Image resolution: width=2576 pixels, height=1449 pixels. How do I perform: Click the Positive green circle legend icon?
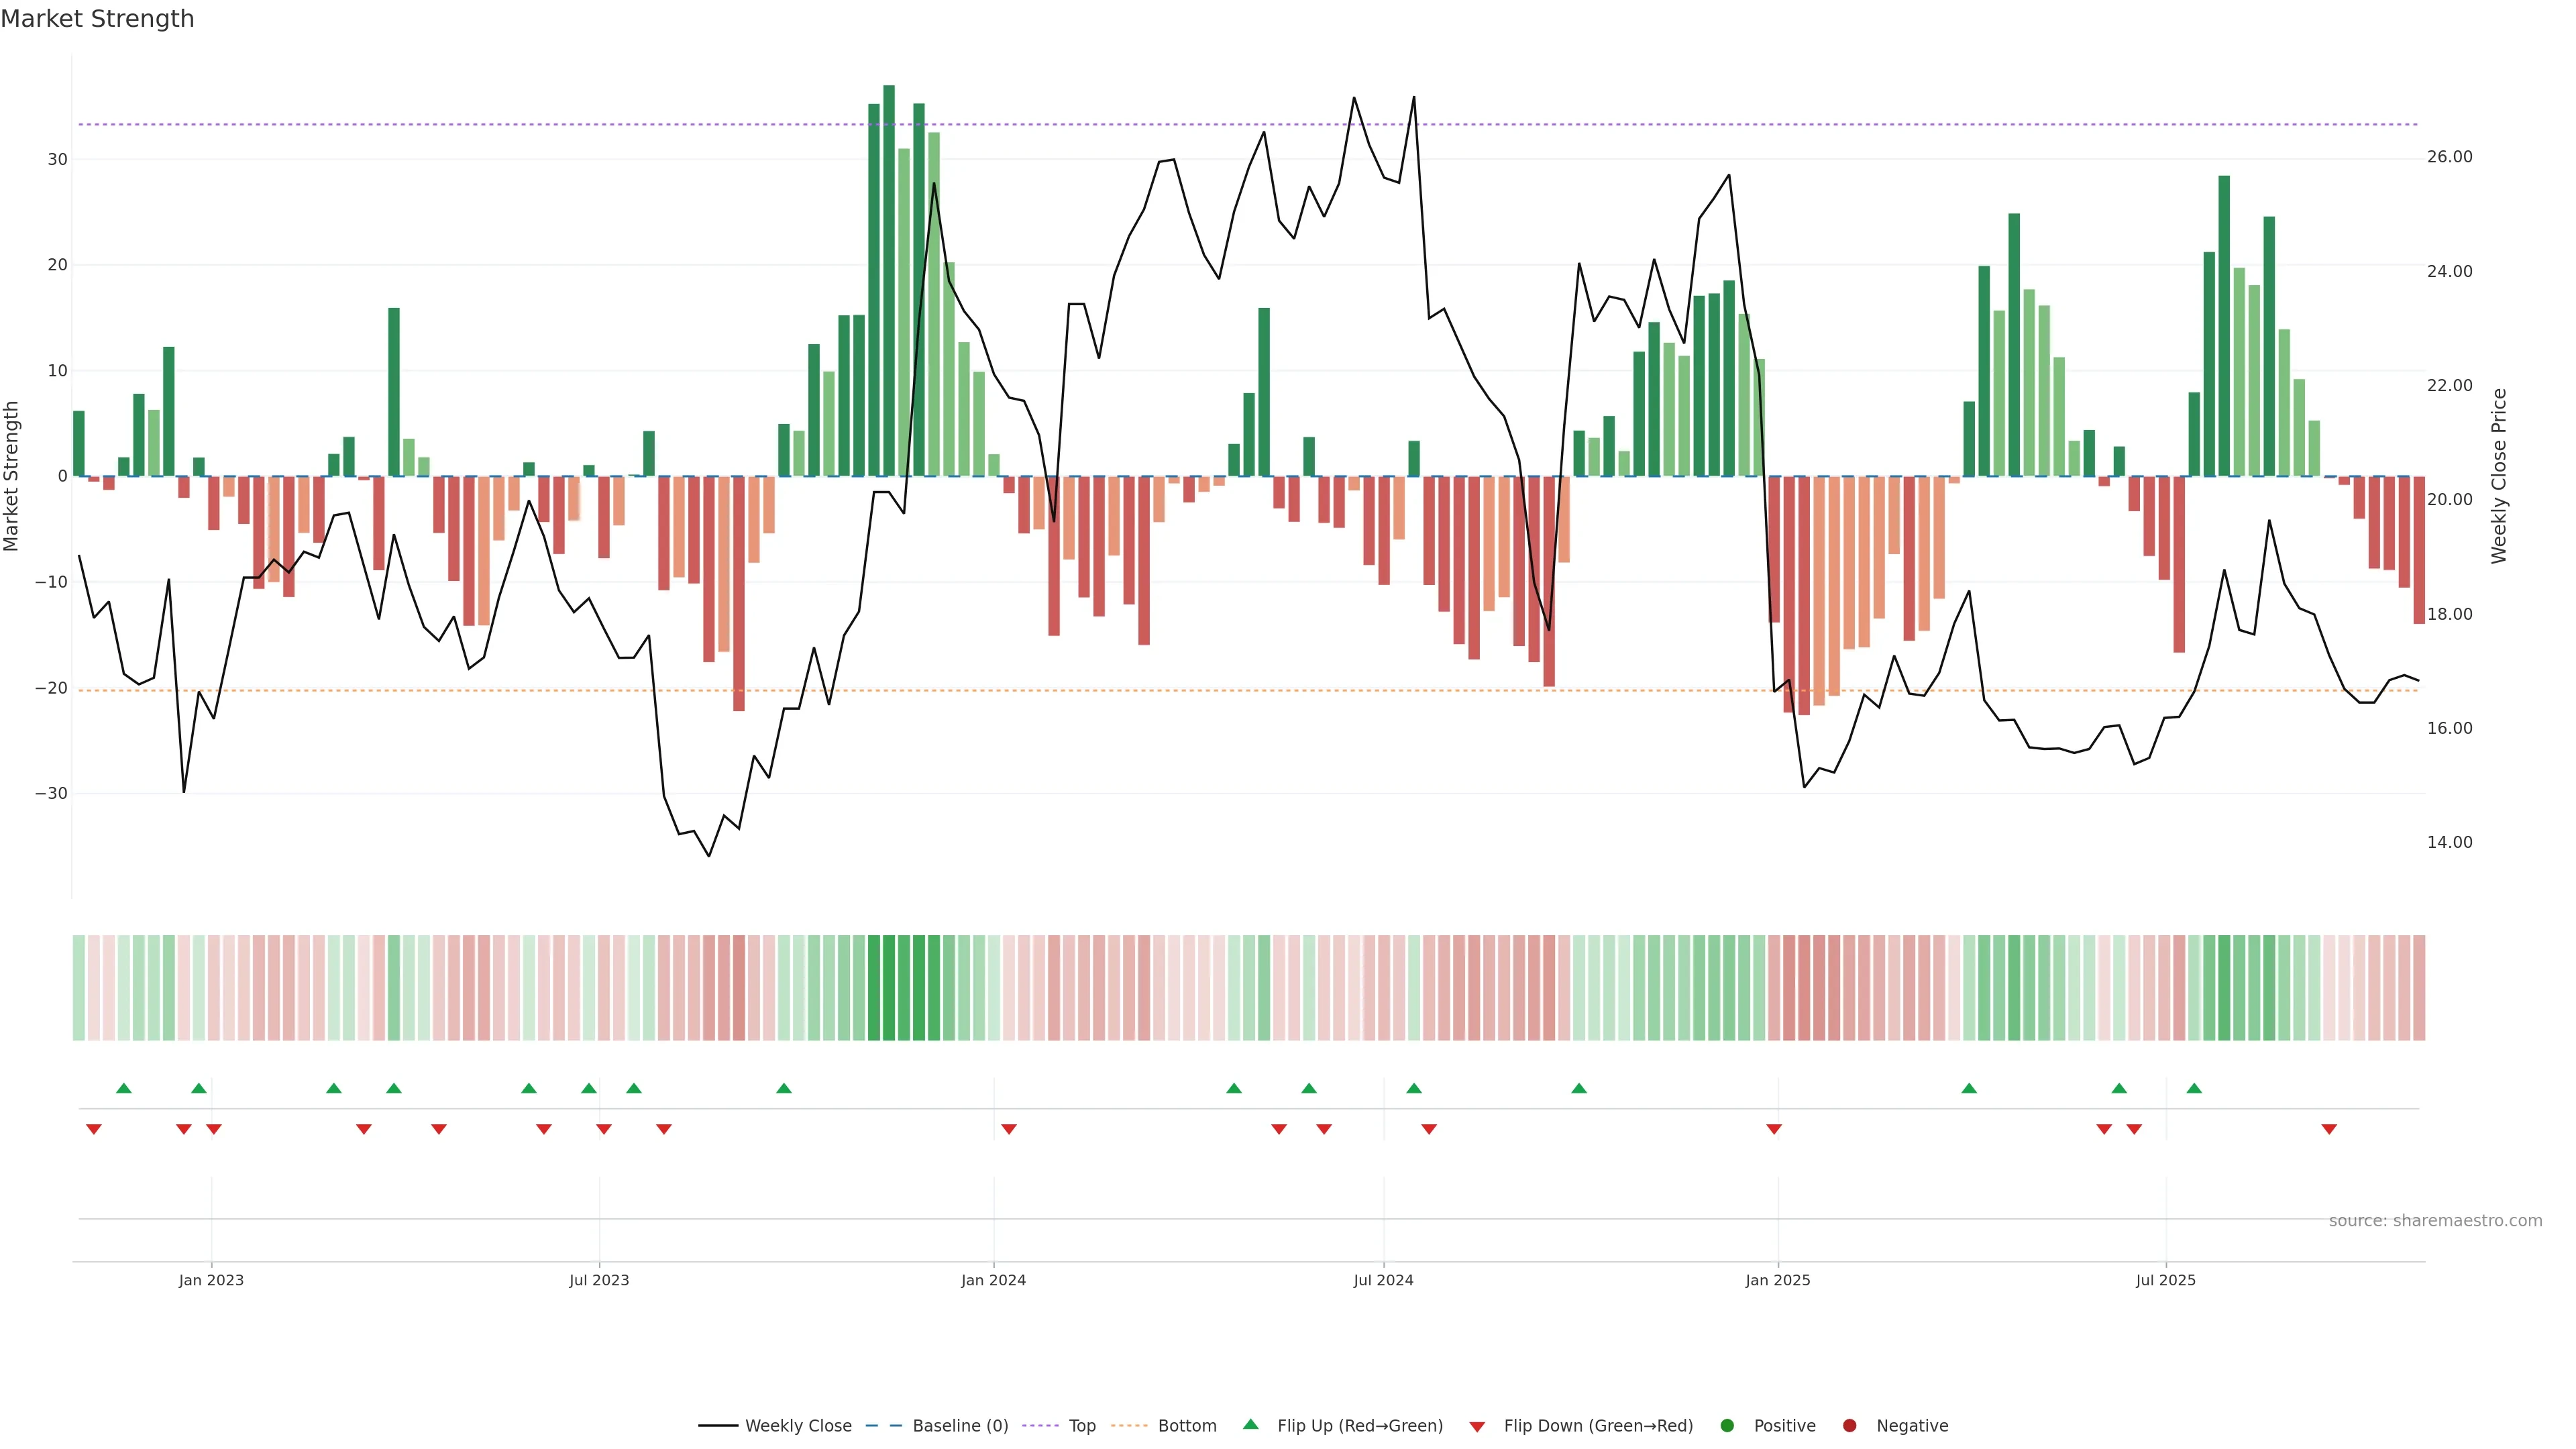coord(1727,1425)
